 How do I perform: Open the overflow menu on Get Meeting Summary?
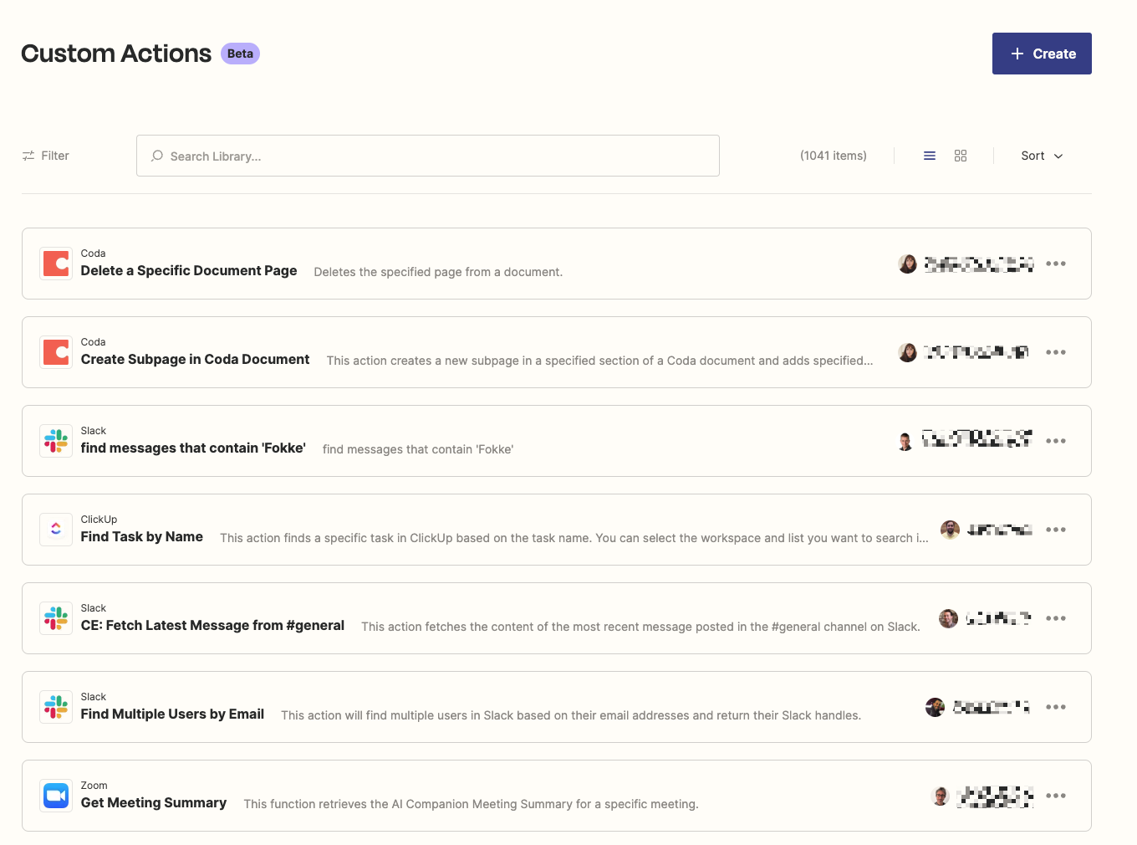pyautogui.click(x=1056, y=795)
